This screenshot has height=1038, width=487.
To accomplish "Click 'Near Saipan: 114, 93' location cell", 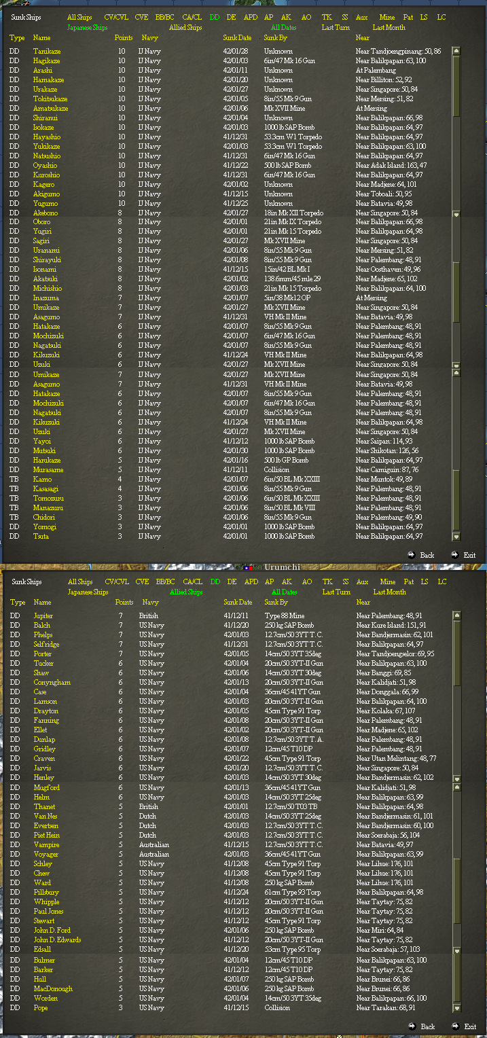I will click(x=388, y=442).
